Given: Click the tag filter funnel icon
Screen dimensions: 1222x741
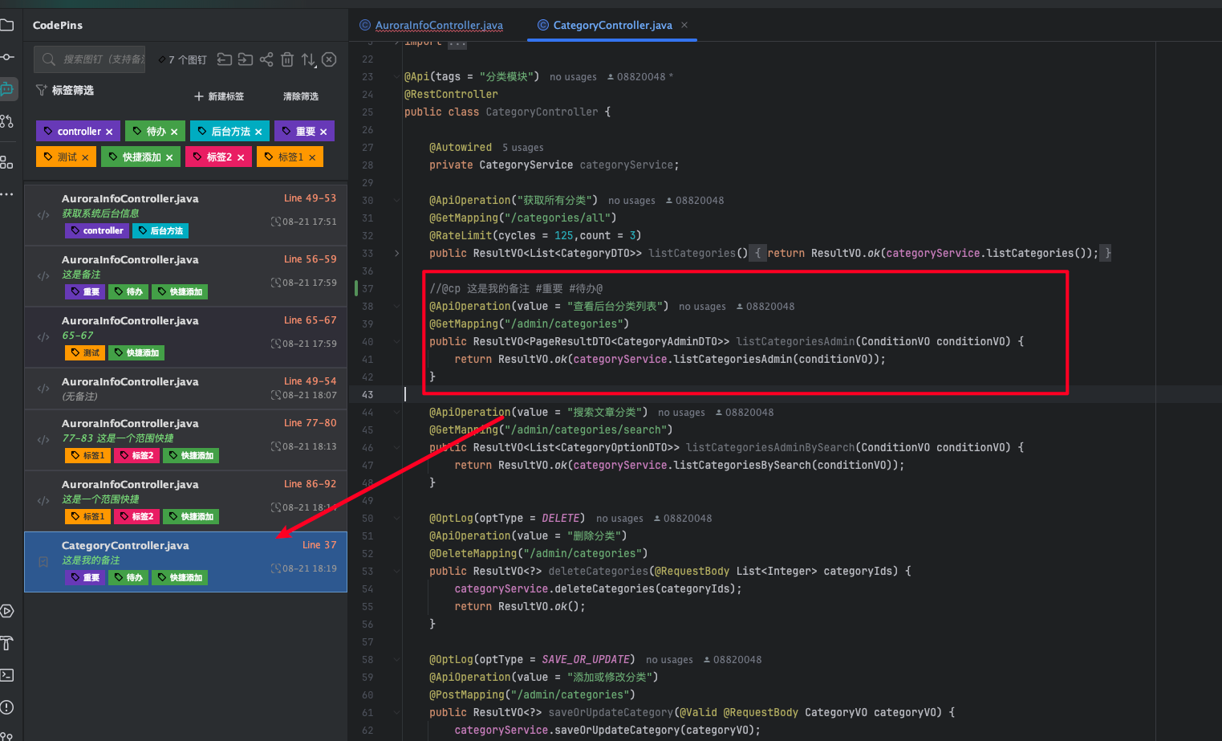Looking at the screenshot, I should click(41, 90).
